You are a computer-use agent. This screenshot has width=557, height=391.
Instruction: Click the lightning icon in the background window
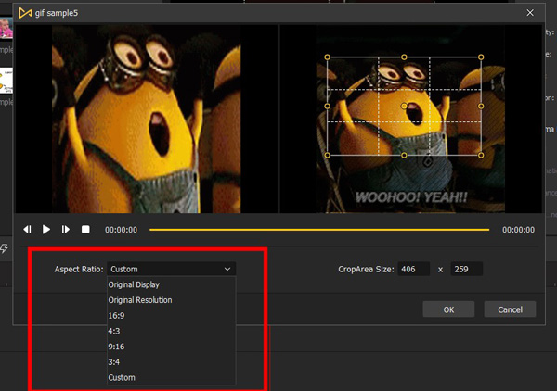(x=4, y=248)
